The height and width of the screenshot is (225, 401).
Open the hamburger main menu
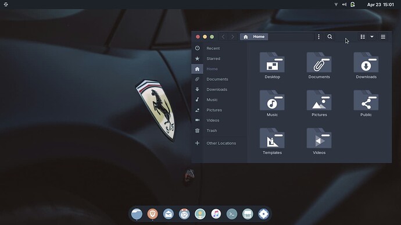[x=383, y=37]
